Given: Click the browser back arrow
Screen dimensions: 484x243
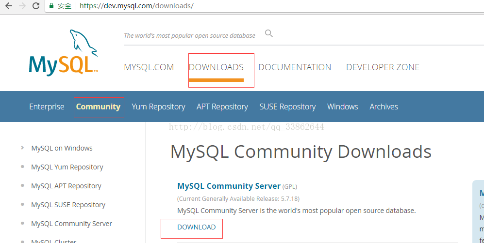Looking at the screenshot, I should tap(9, 5).
